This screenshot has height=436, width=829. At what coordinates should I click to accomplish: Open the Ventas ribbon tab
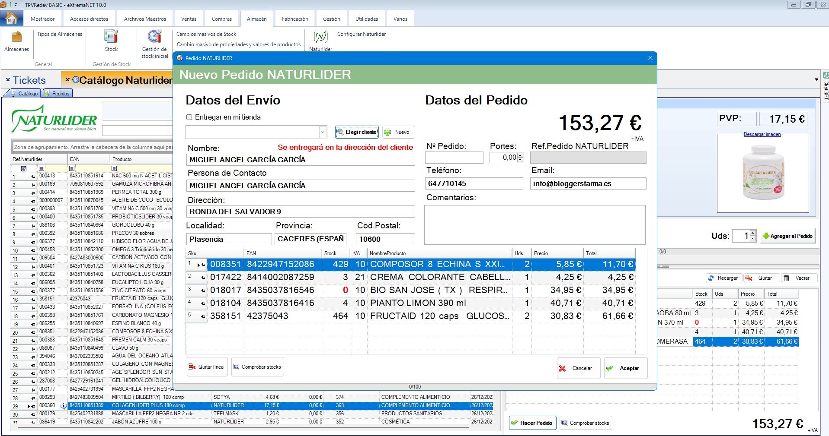pyautogui.click(x=189, y=19)
